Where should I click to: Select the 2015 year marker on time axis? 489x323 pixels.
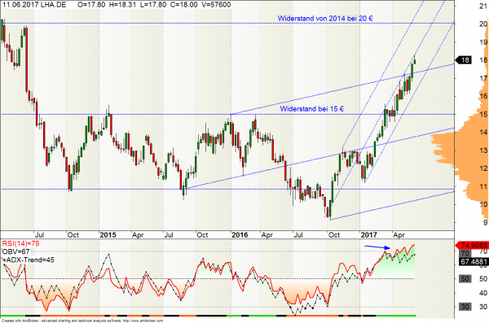point(108,235)
